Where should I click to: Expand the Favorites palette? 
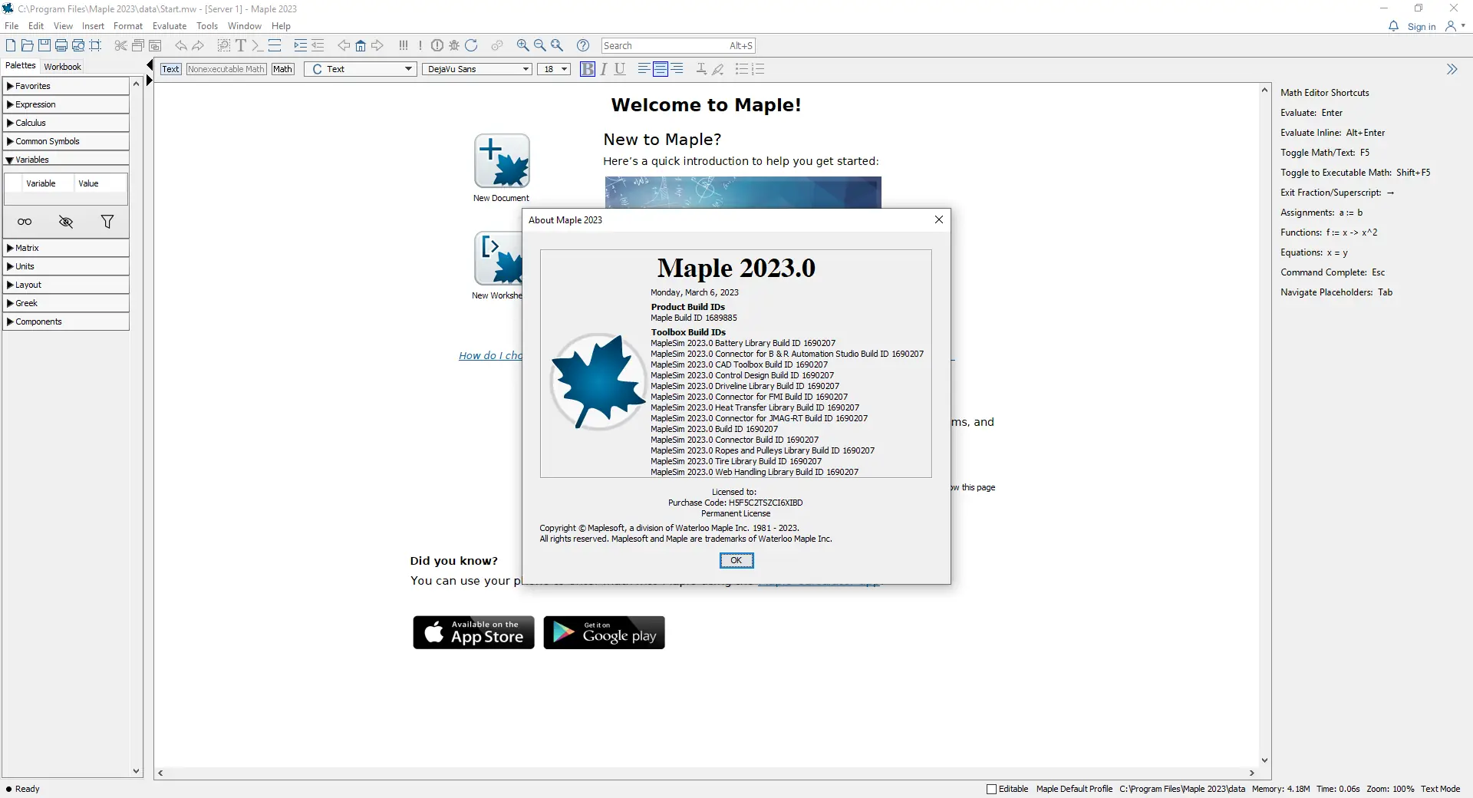point(66,86)
